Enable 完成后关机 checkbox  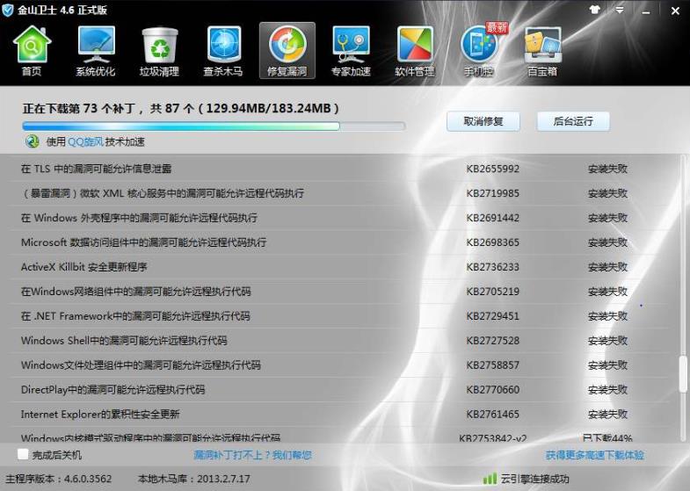click(23, 454)
